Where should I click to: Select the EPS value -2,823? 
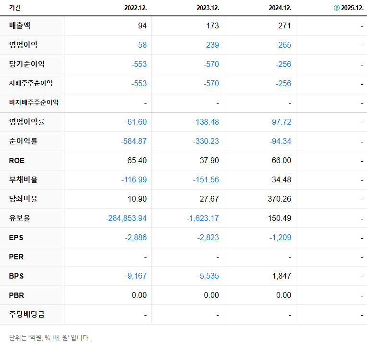(208, 237)
